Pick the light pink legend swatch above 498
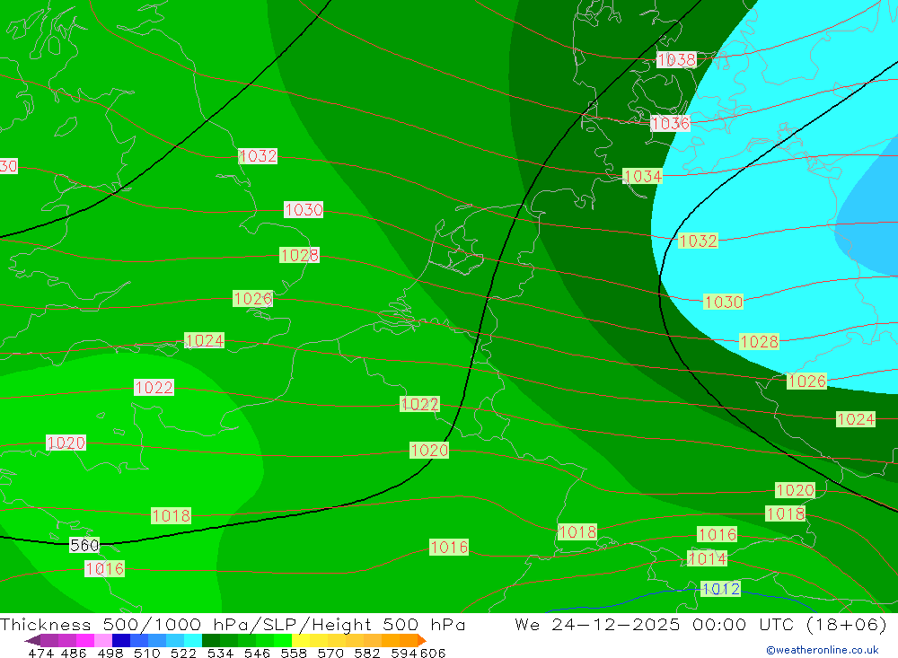Image resolution: width=898 pixels, height=658 pixels. tap(103, 640)
